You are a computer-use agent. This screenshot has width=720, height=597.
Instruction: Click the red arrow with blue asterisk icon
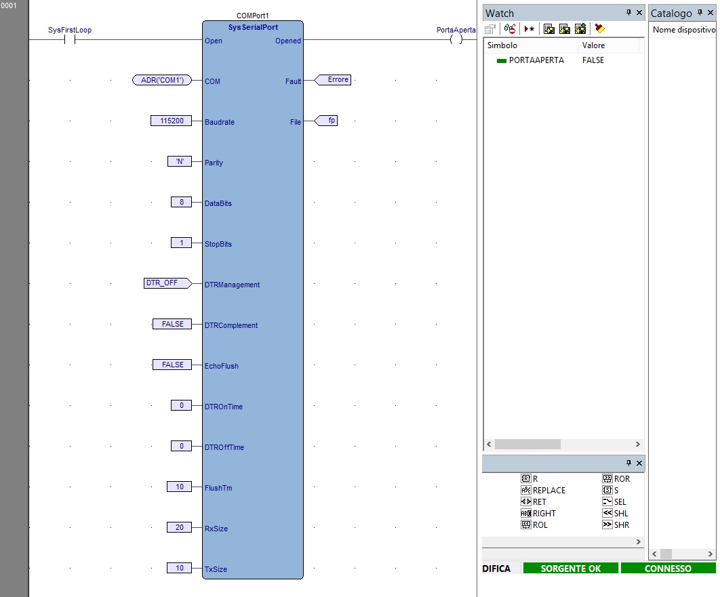click(x=529, y=29)
